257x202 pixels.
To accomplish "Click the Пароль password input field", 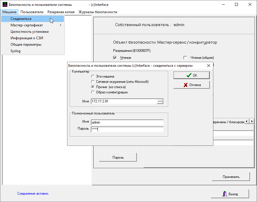I will [x=127, y=129].
